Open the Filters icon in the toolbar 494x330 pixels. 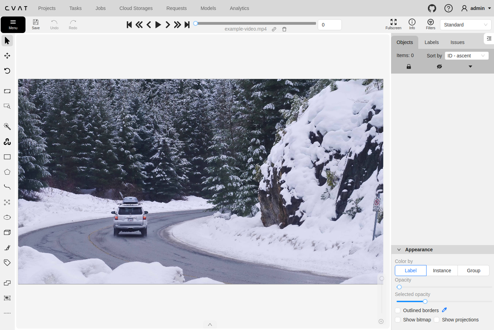pyautogui.click(x=430, y=24)
